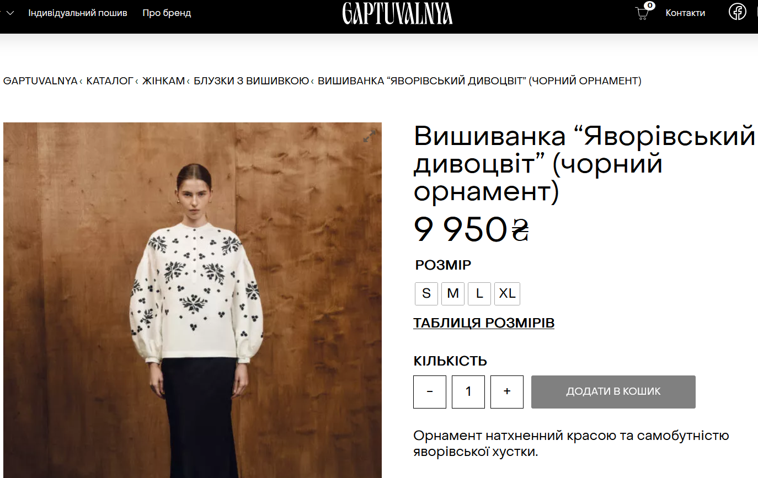Visit the Facebook page icon

[738, 12]
